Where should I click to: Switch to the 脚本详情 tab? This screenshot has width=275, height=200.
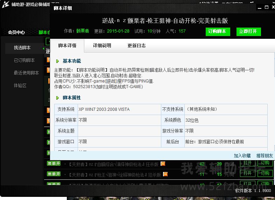[67, 45]
